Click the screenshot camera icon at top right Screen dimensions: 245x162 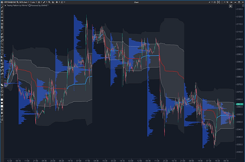(x=215, y=2)
